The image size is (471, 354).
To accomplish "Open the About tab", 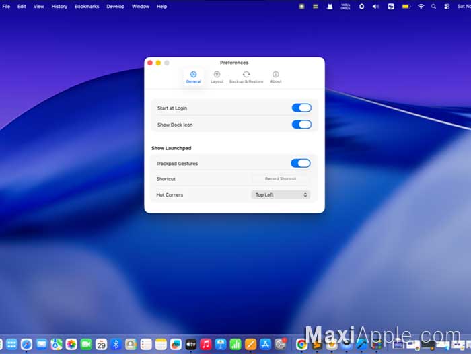I will tap(276, 77).
